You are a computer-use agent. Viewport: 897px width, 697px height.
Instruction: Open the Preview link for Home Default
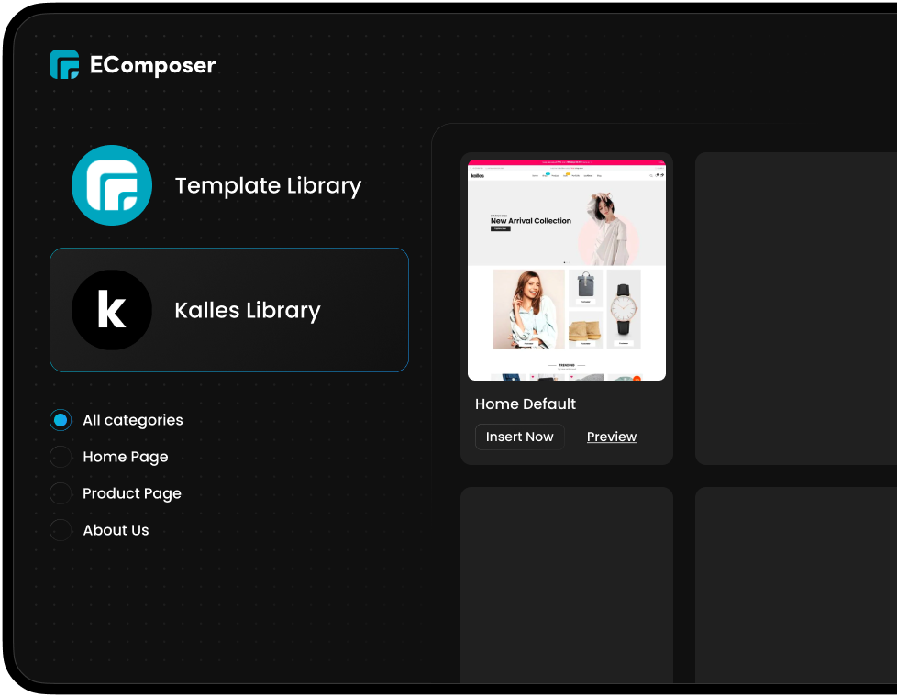[x=612, y=437]
